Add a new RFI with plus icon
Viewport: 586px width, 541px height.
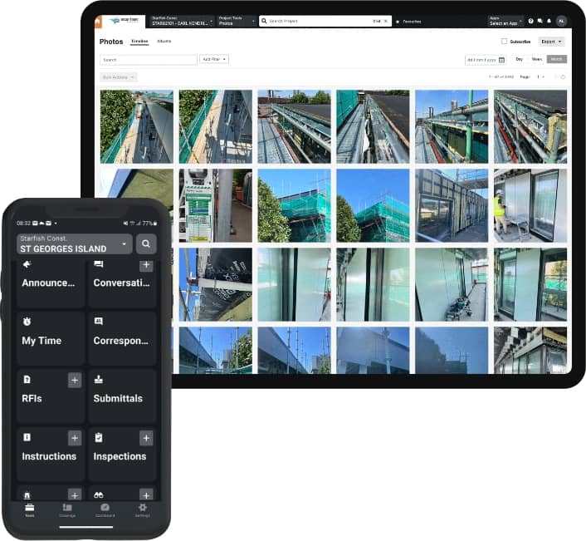pyautogui.click(x=74, y=380)
